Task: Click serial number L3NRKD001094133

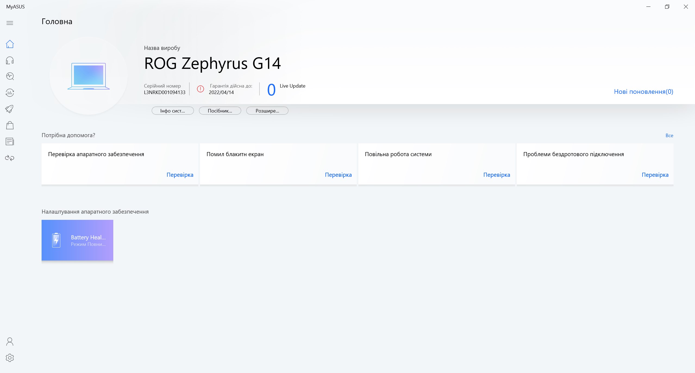Action: tap(165, 92)
